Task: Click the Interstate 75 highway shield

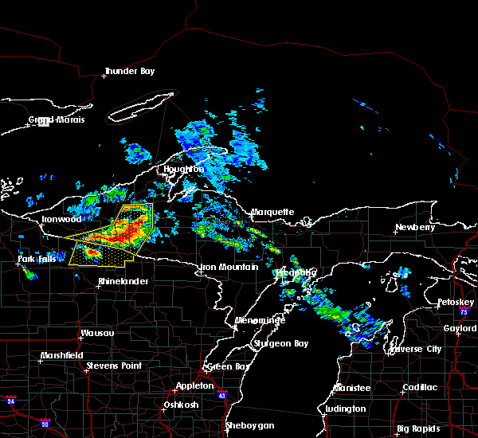Action: tap(464, 311)
